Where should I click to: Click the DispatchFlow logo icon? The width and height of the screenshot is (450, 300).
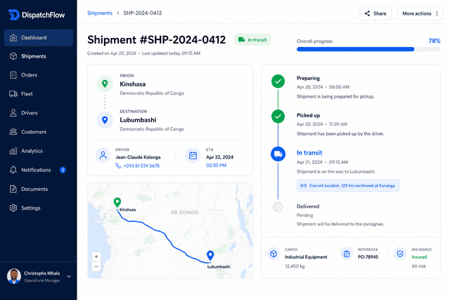(x=14, y=15)
